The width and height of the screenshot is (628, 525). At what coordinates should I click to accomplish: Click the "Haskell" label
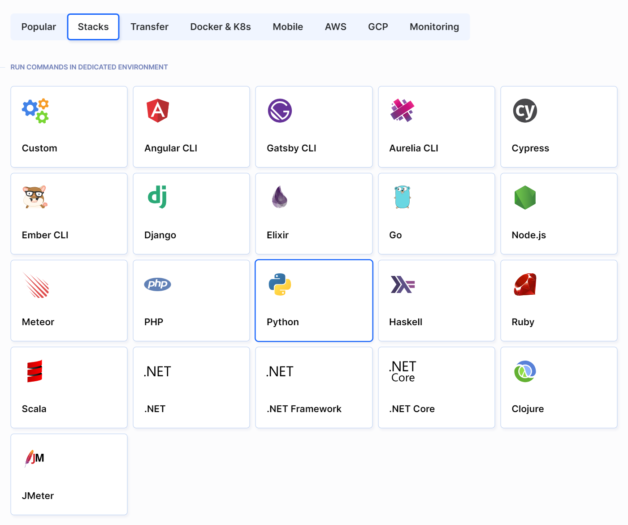point(406,322)
